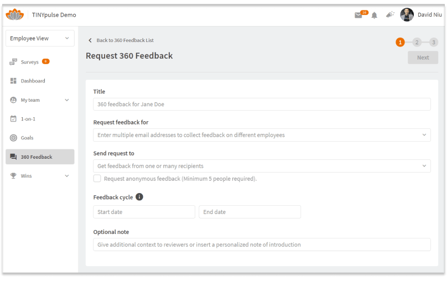
Task: Click the party popper celebration icon
Action: [390, 15]
